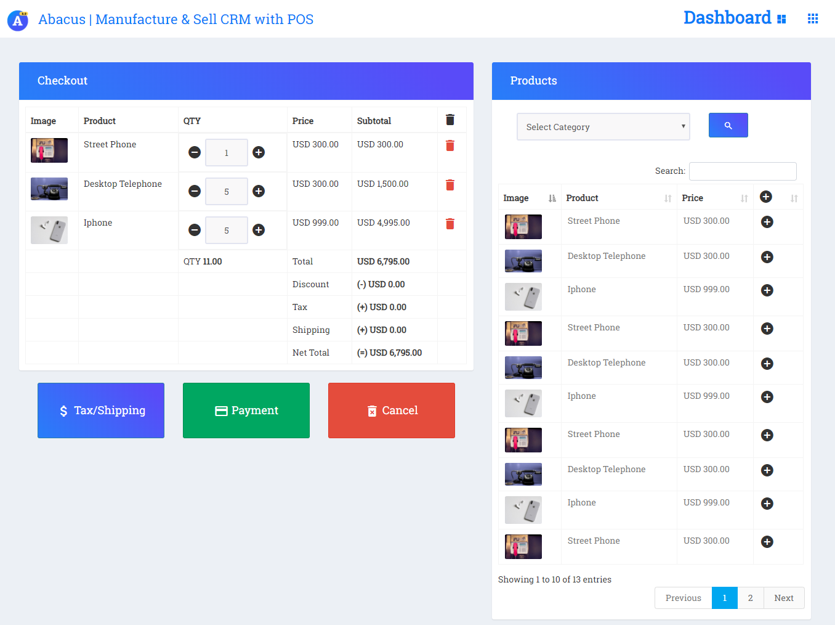Click the Dashboard menu item
Screen dimensions: 835x625
pos(727,17)
